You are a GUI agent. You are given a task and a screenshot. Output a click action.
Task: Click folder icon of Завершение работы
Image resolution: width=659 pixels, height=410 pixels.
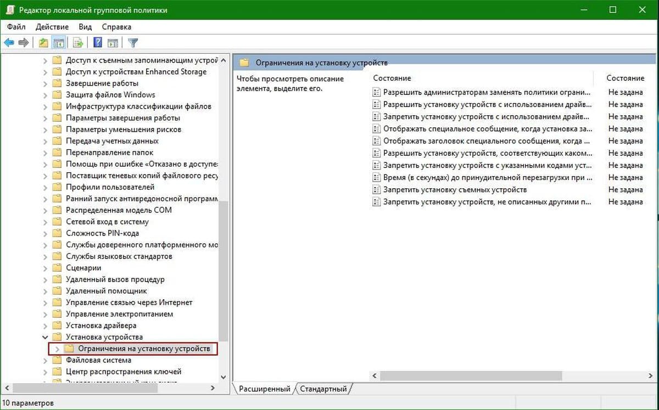coord(57,83)
